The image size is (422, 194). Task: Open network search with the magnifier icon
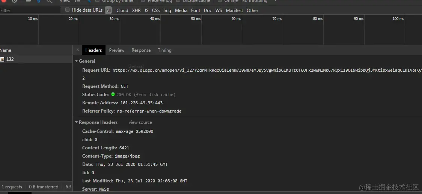[49, 1]
